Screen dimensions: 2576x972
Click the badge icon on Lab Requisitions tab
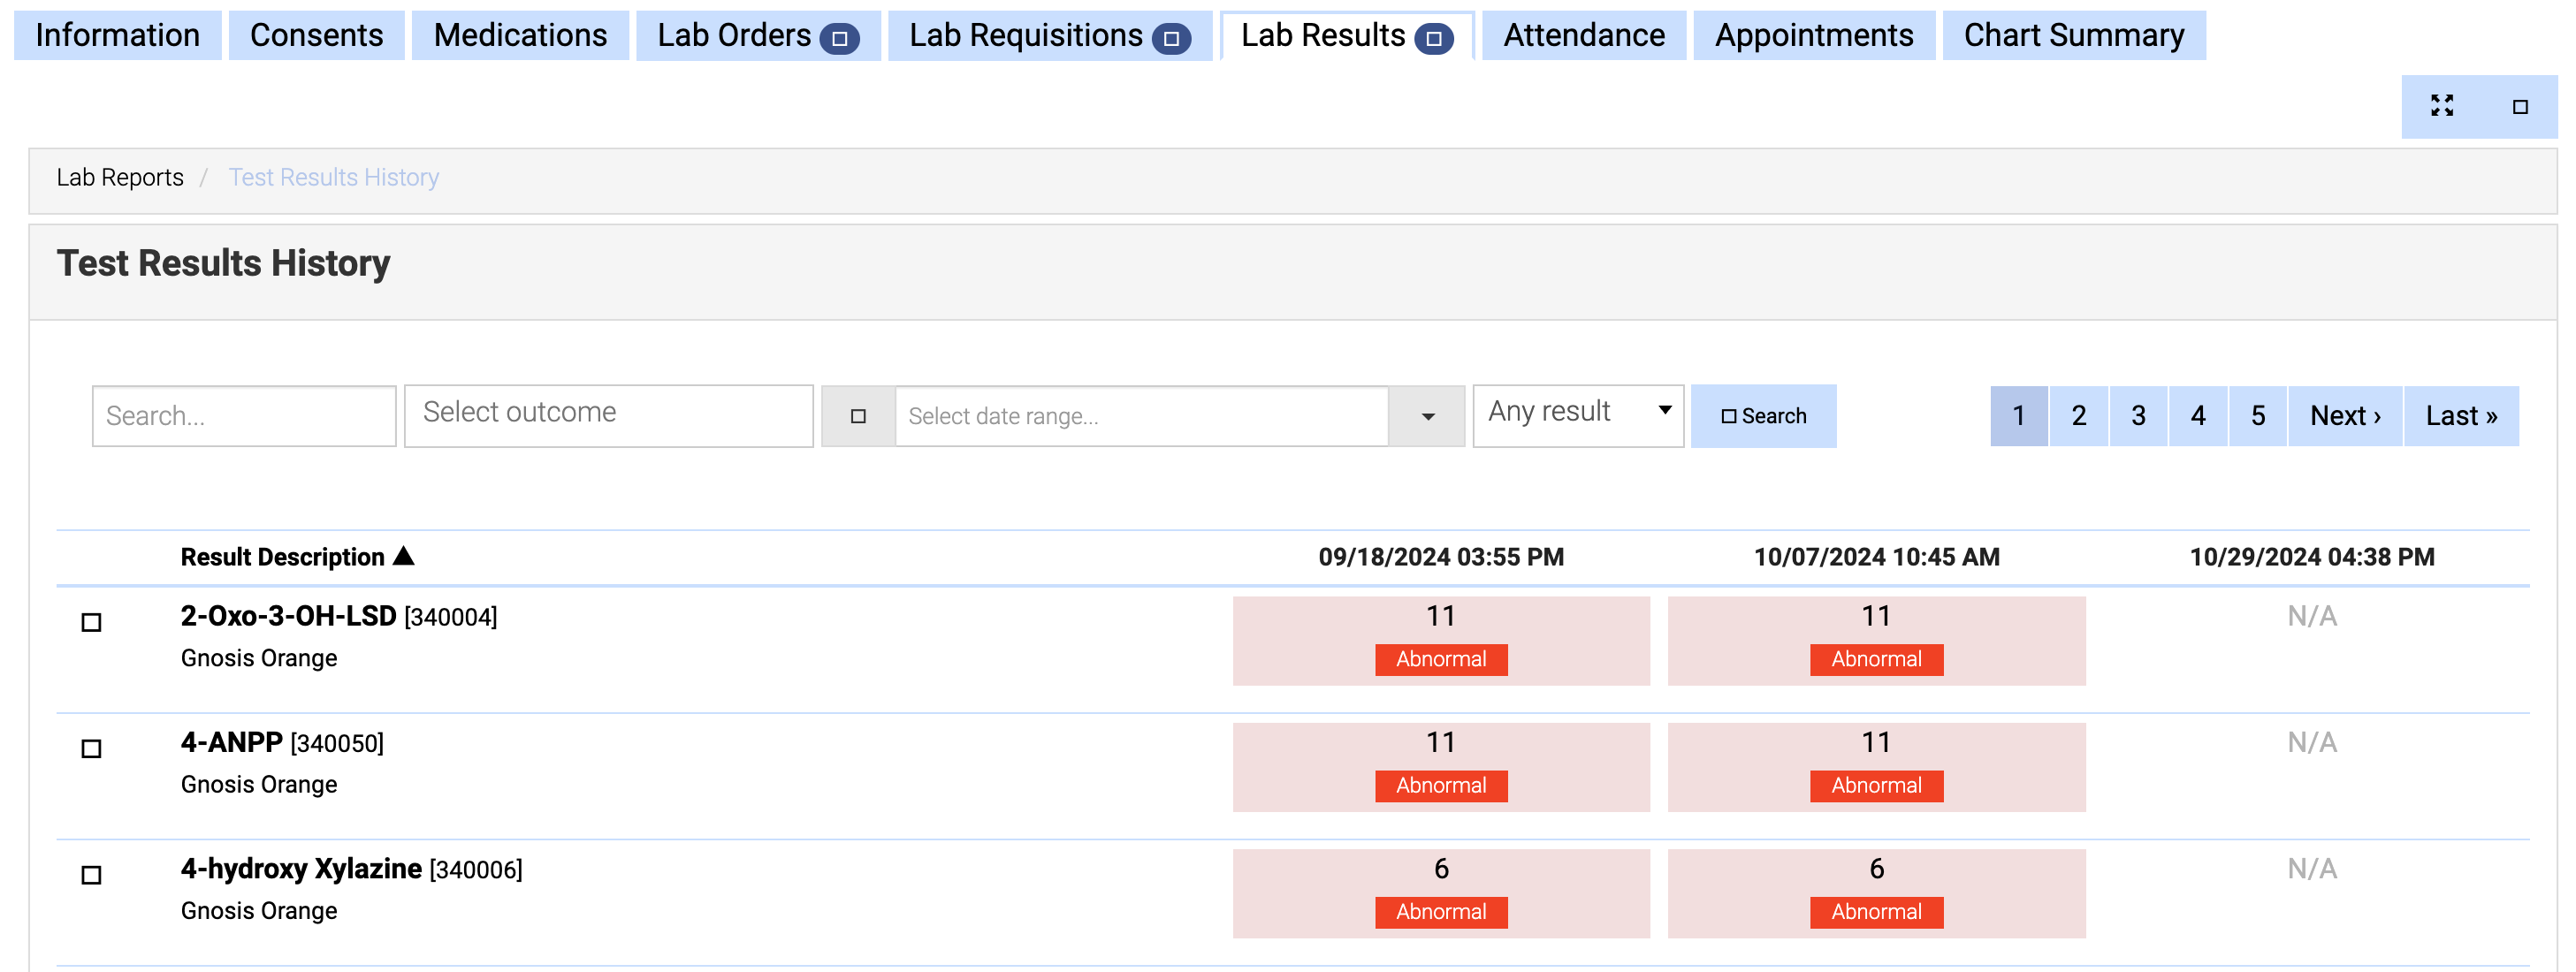(1170, 38)
